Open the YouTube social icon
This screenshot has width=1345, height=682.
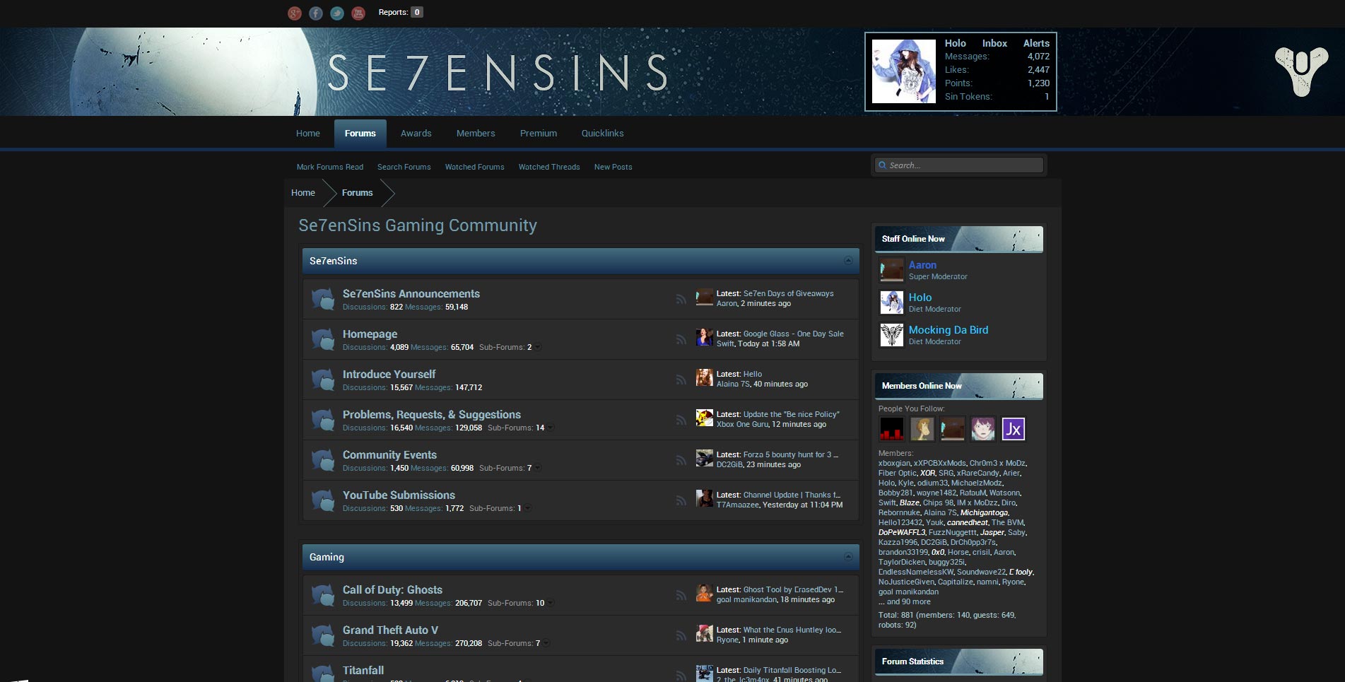click(x=358, y=13)
